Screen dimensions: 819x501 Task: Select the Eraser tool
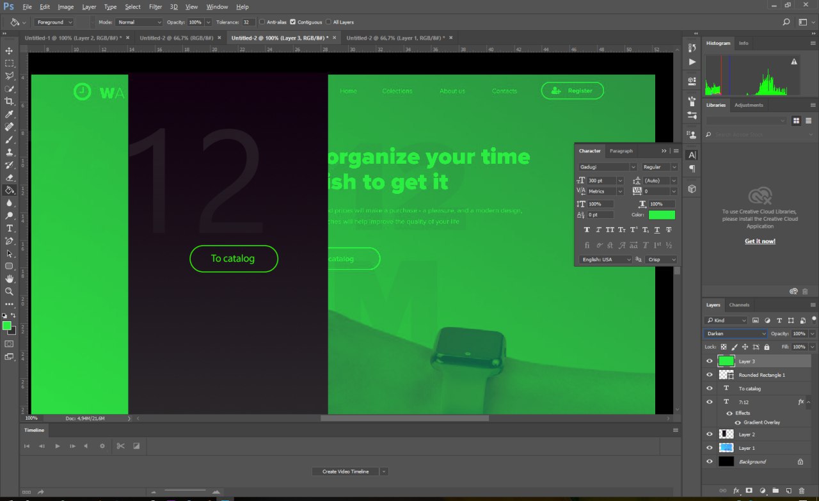(x=9, y=177)
